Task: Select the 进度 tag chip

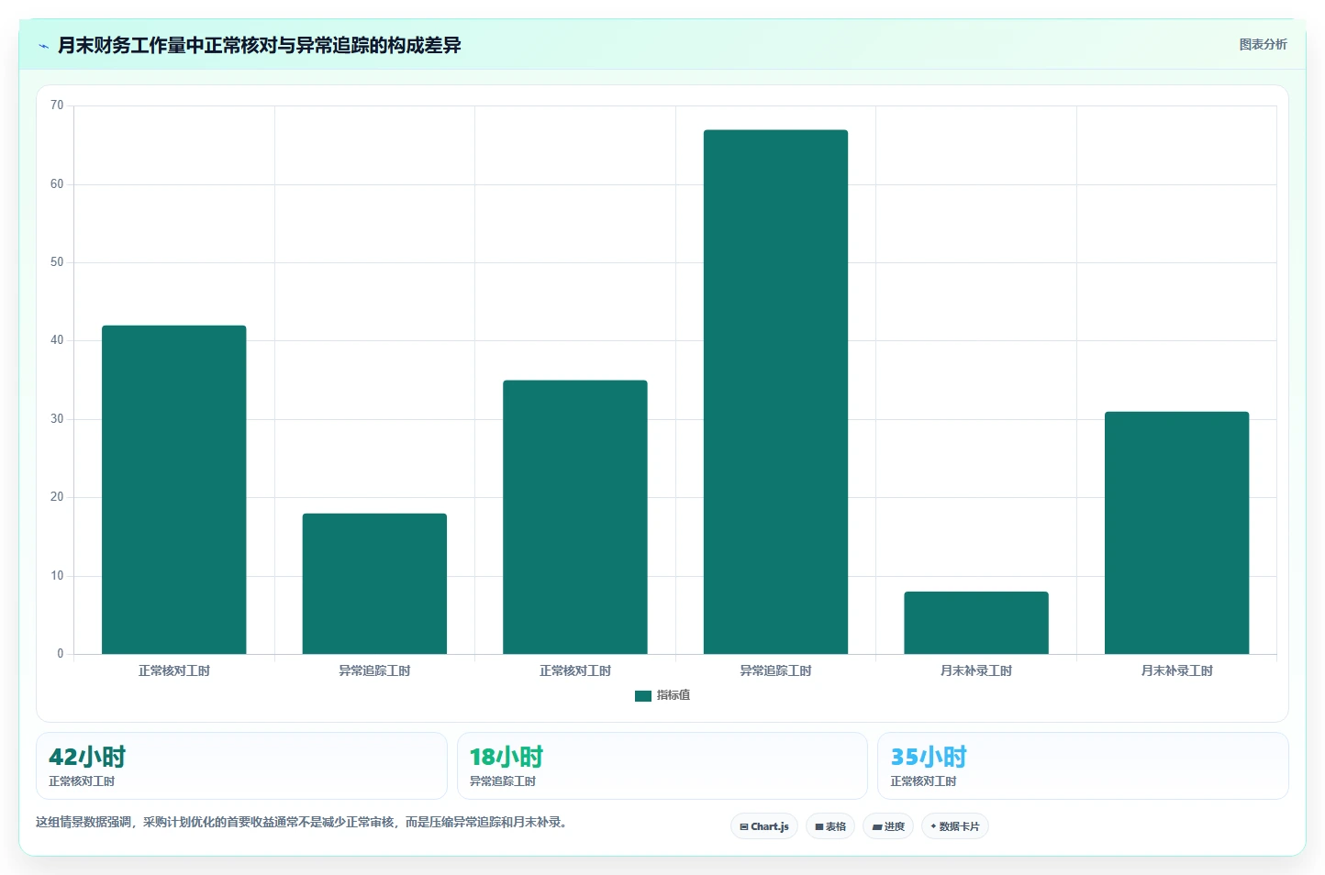Action: (888, 826)
